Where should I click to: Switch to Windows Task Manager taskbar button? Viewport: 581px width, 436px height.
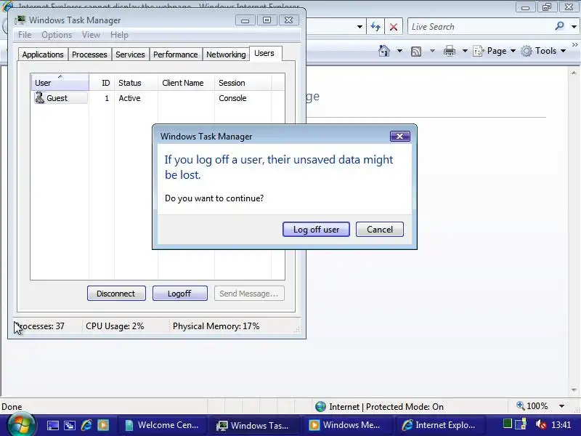click(253, 425)
